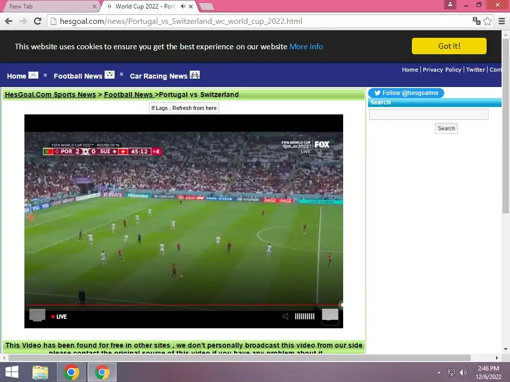510x382 pixels.
Task: Open Car Racing News in the navigation bar
Action: coord(158,76)
